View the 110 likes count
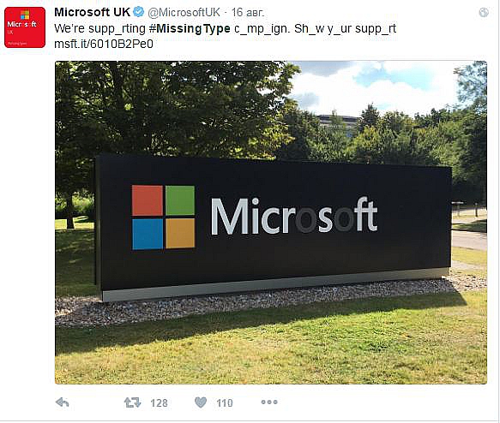This screenshot has height=423, width=500. point(225,403)
